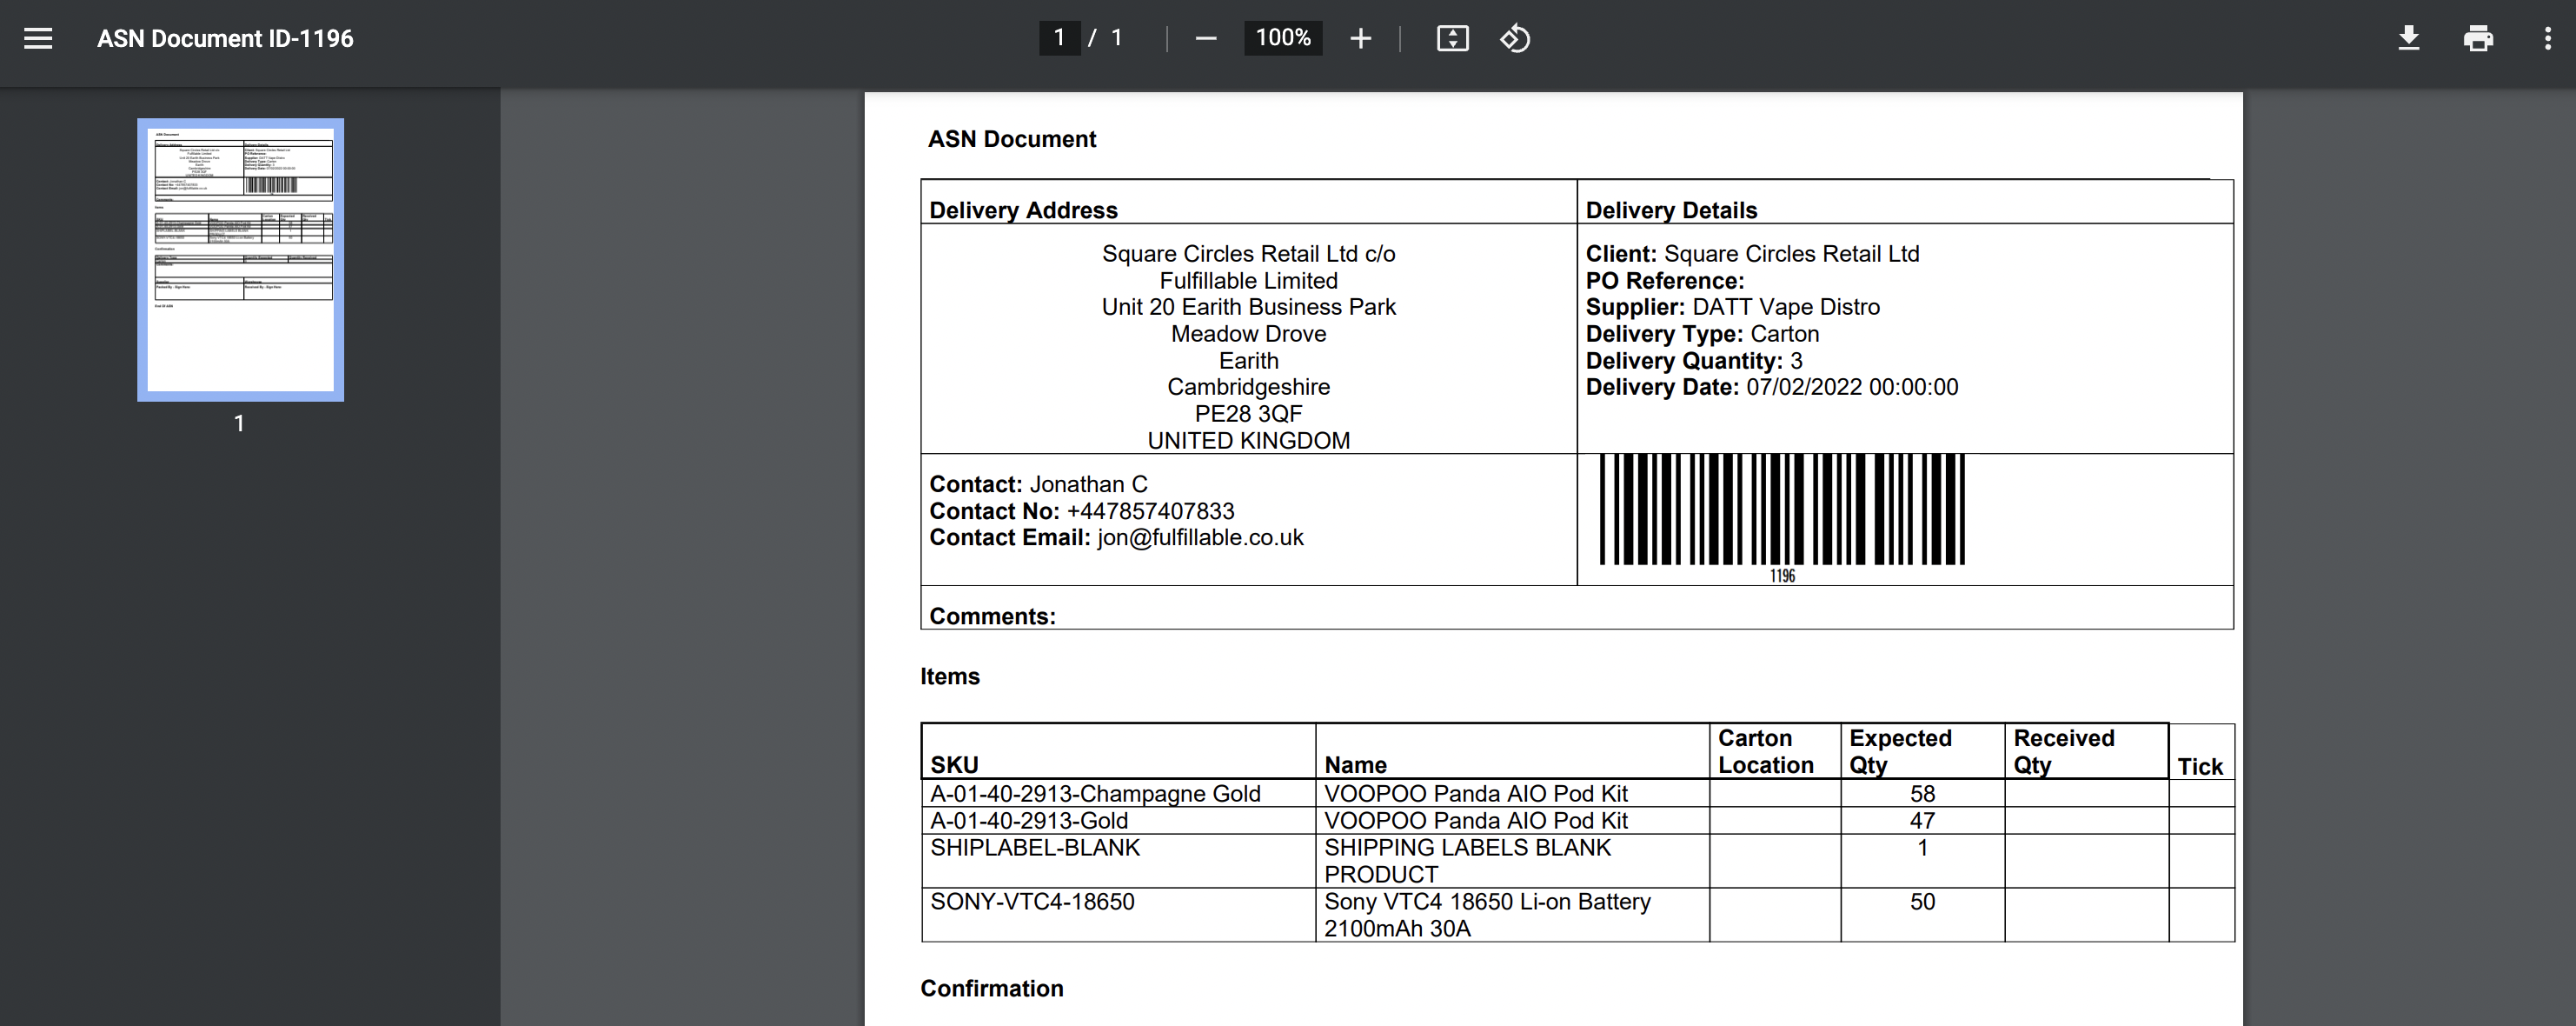The width and height of the screenshot is (2576, 1026).
Task: Click the Confirmation section heading
Action: pos(992,988)
